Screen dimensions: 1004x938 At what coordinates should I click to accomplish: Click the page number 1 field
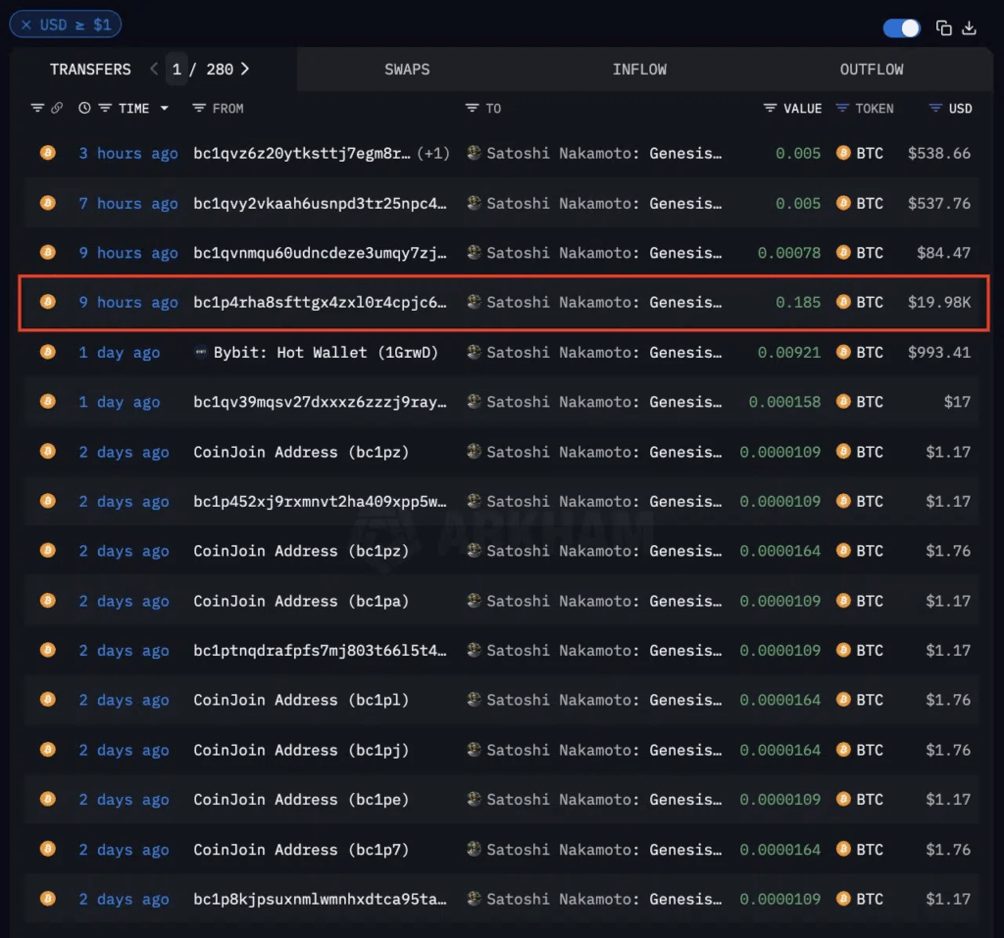(176, 69)
